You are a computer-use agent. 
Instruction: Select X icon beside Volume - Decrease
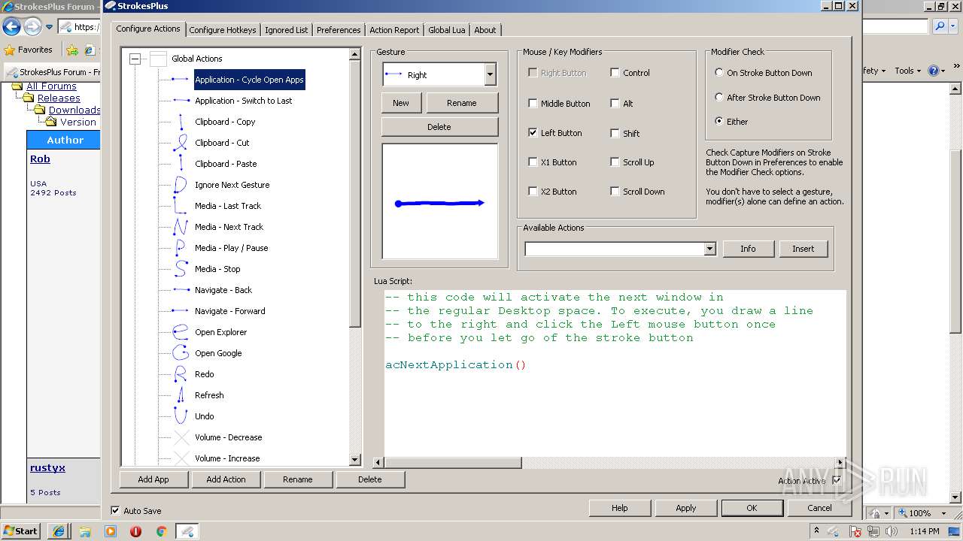(x=181, y=437)
